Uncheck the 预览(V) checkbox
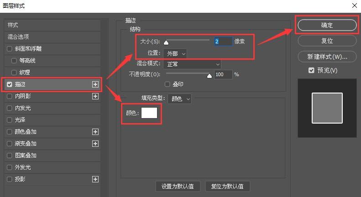Image resolution: width=361 pixels, height=197 pixels. point(311,70)
